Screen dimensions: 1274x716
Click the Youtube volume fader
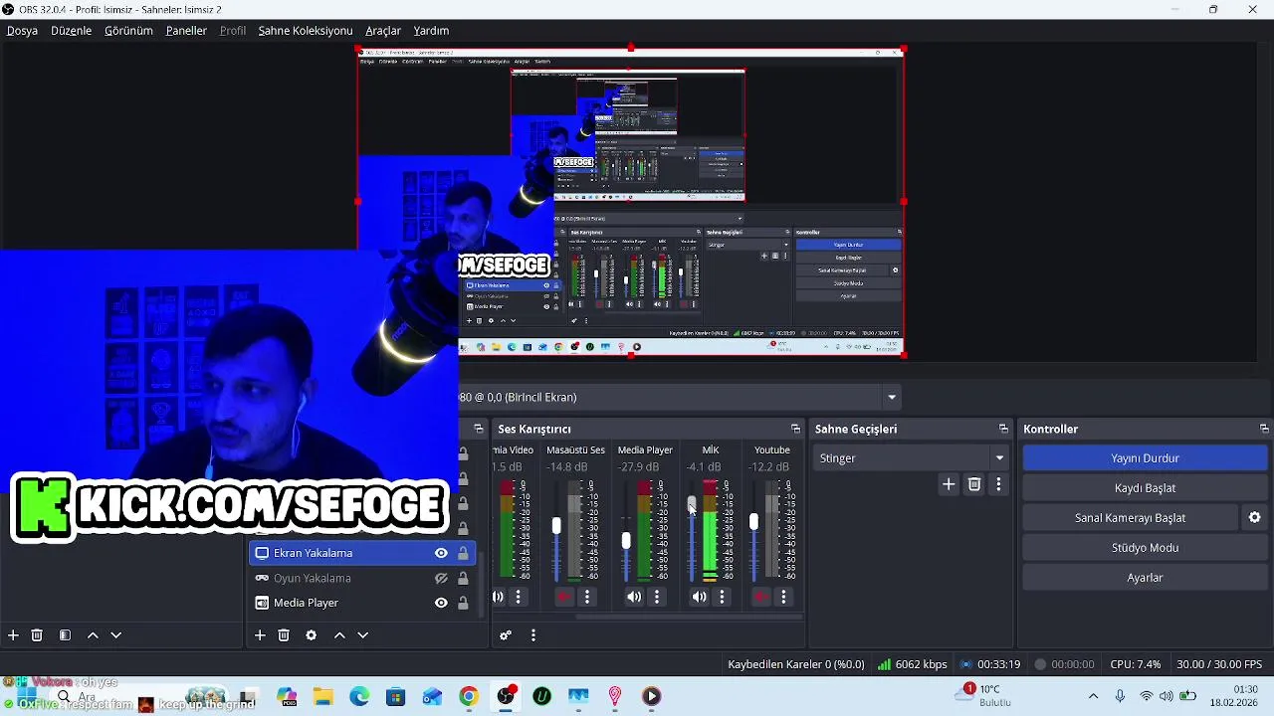[753, 522]
